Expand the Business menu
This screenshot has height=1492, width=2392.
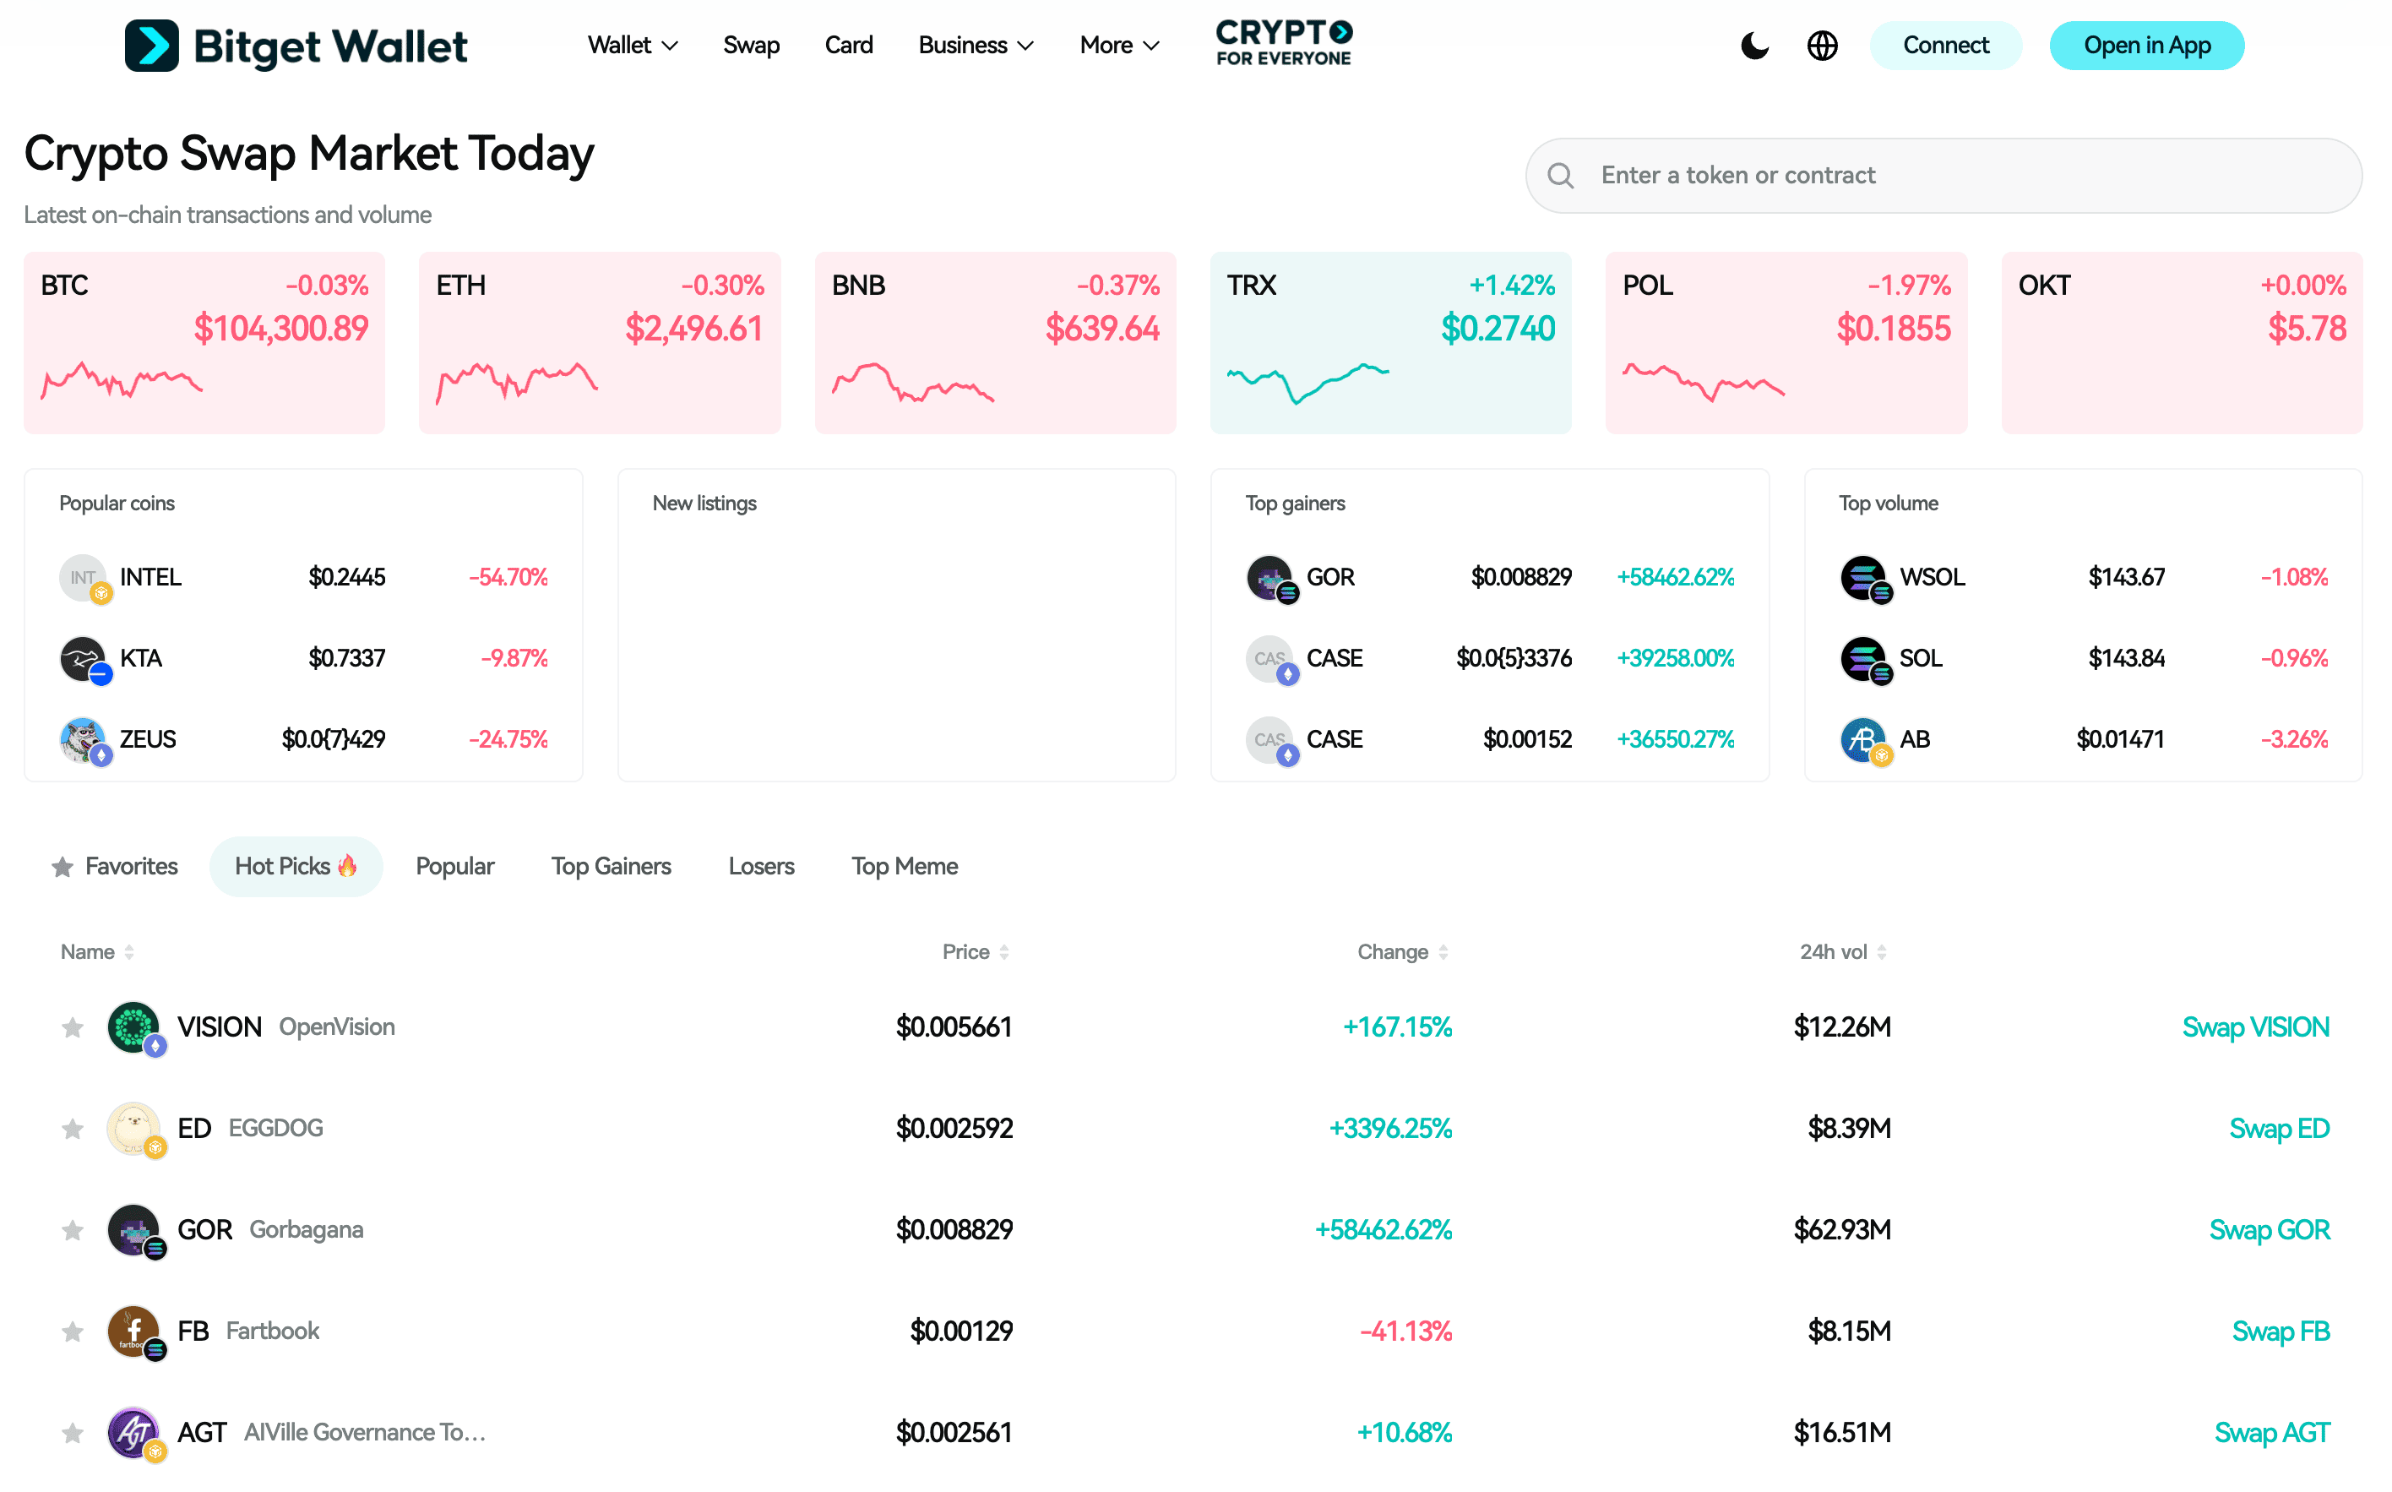click(976, 46)
